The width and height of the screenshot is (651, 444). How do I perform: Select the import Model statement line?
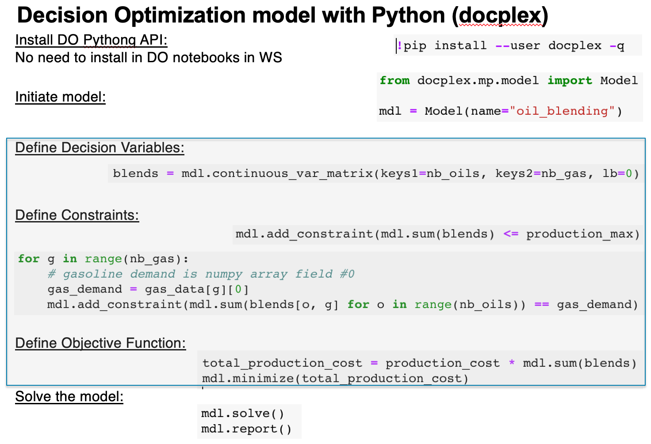point(508,80)
